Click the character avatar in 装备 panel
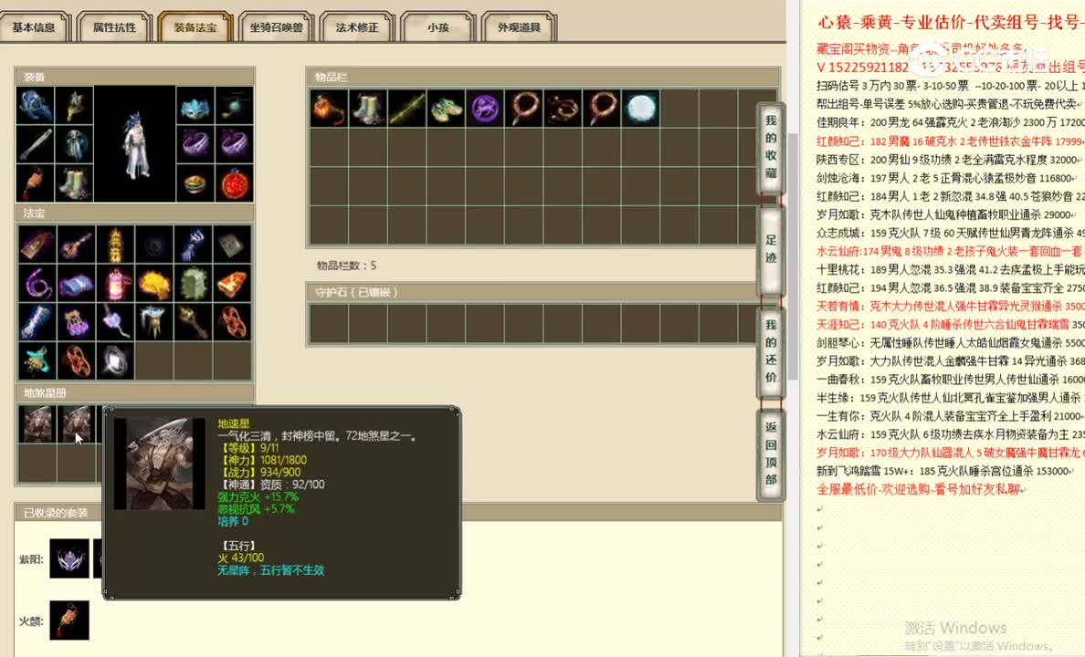1085x657 pixels. point(135,144)
